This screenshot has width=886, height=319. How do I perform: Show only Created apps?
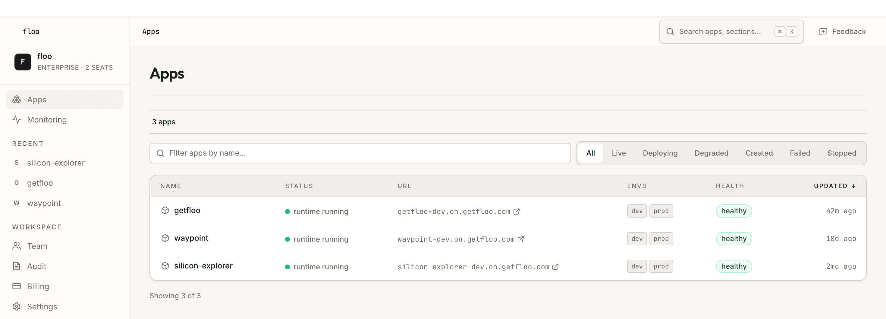(759, 153)
